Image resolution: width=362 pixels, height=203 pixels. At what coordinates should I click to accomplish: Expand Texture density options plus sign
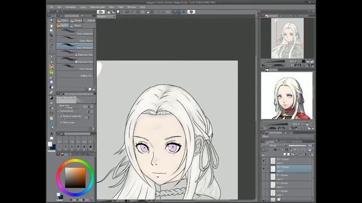[x=58, y=111]
